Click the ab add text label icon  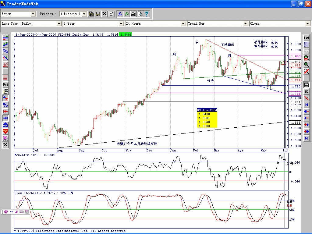[x=307, y=91]
